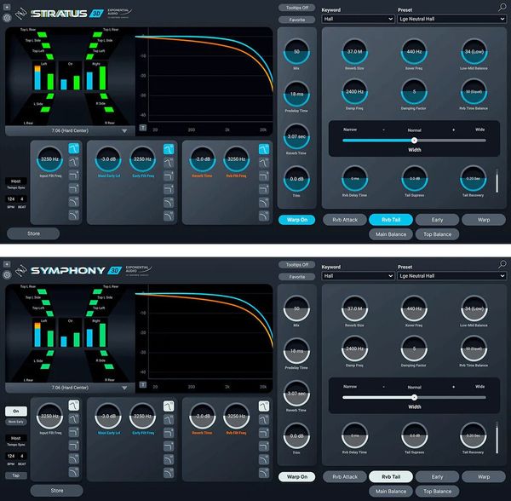Viewport: 511px width, 501px height.
Task: Expand 7.06 (Hard Center) menu in Symphony 3D
Action: point(70,388)
